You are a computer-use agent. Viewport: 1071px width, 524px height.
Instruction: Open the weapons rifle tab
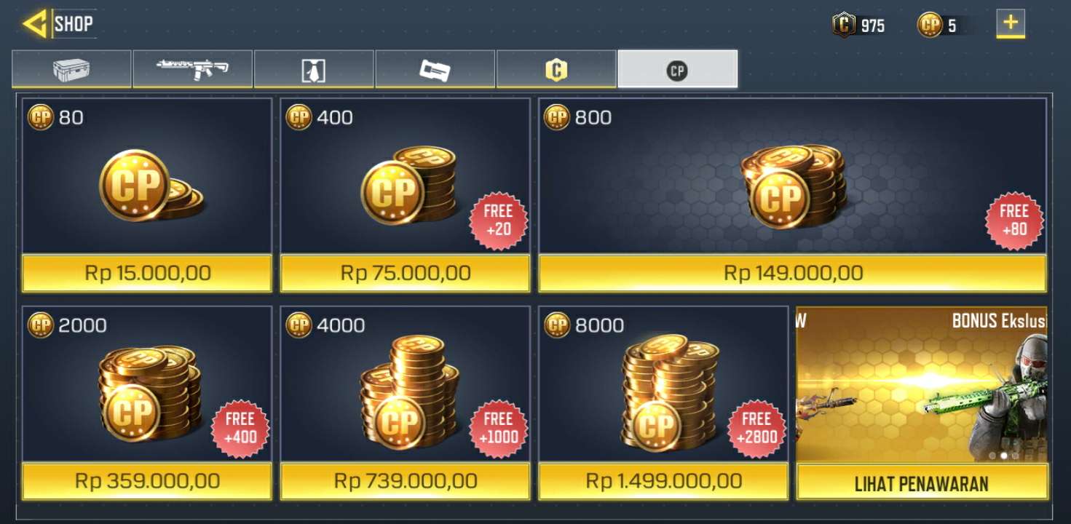[x=192, y=69]
